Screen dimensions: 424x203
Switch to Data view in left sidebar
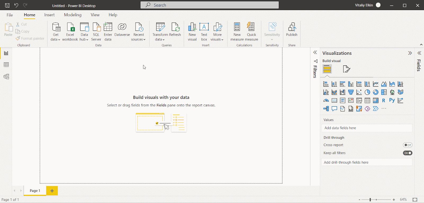coord(6,65)
